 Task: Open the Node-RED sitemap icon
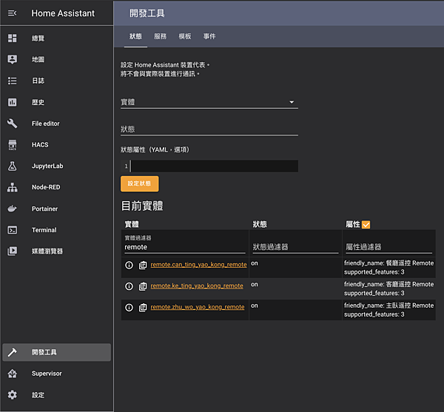[12, 187]
